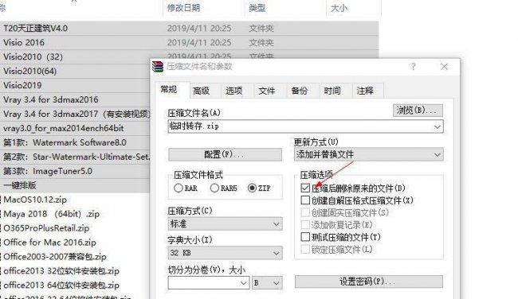Viewport: 518px width, 299px height.
Task: Enable 创建自解压格式压缩文件(X)
Action: tap(305, 200)
